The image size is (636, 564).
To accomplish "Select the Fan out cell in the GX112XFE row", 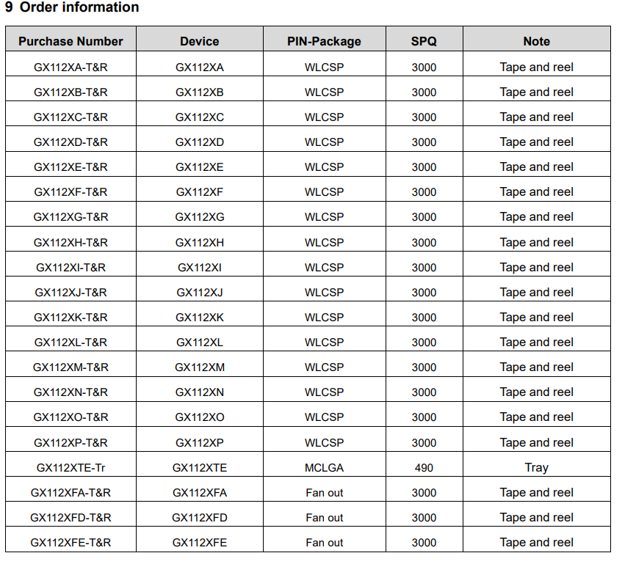I will (x=324, y=543).
